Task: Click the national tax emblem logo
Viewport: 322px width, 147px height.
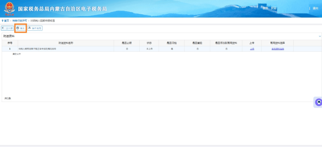Action: coord(9,9)
